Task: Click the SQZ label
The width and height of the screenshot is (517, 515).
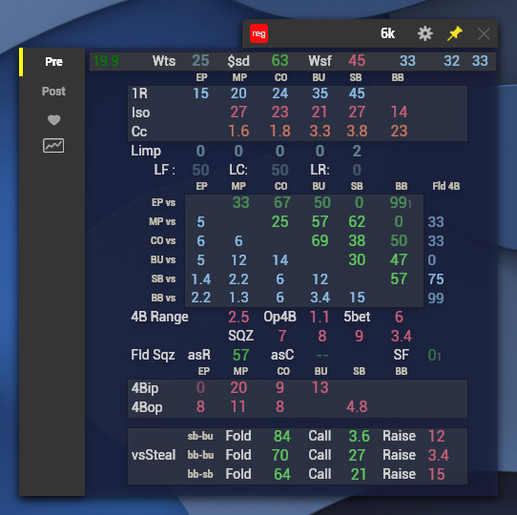Action: pos(240,336)
